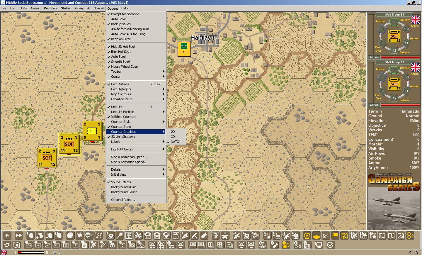Open the Details submenu
The height and width of the screenshot is (256, 422).
pyautogui.click(x=136, y=169)
